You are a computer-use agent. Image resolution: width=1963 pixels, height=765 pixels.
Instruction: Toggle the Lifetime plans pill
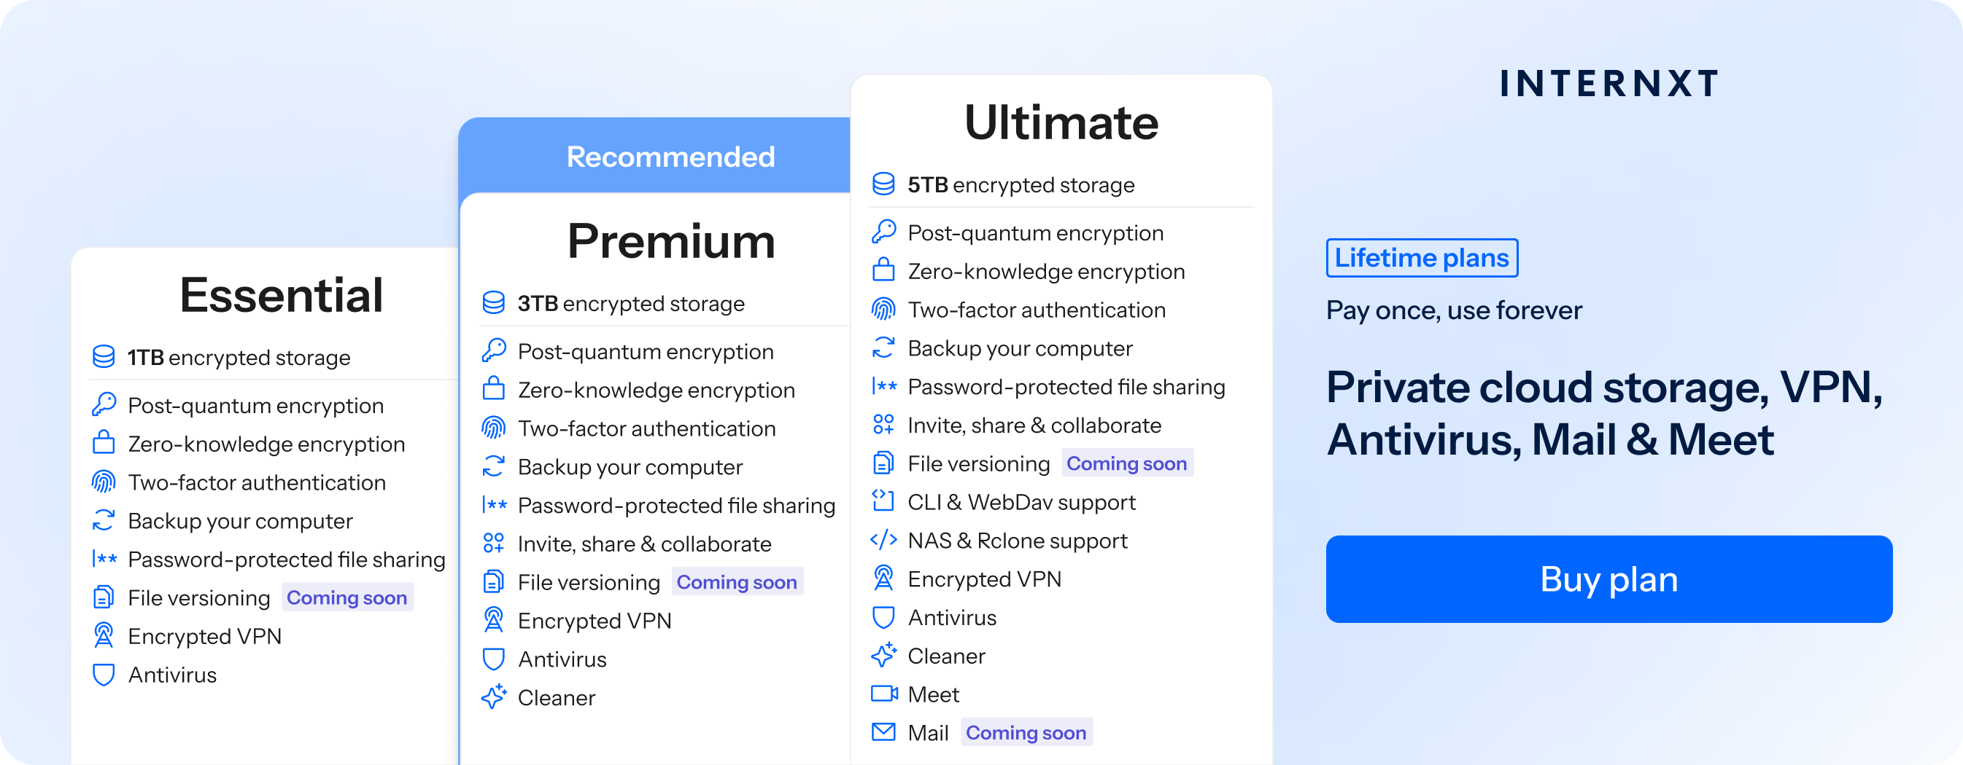click(1422, 257)
